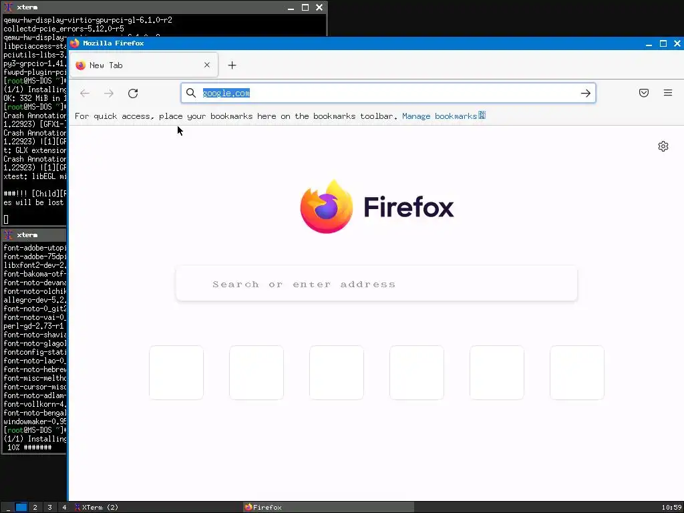Open a new tab with the plus button

(232, 65)
